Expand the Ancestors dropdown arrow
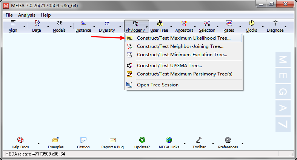The image size is (297, 160). (x=195, y=27)
